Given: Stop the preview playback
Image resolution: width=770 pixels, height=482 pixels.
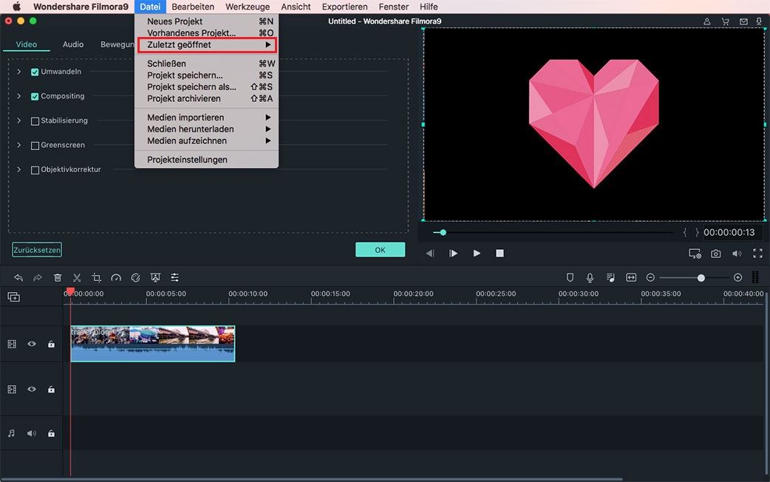Looking at the screenshot, I should (500, 254).
